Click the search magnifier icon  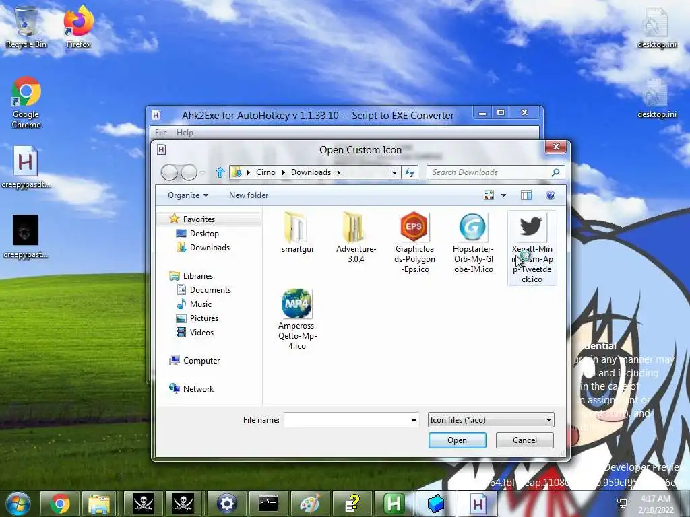pos(555,172)
